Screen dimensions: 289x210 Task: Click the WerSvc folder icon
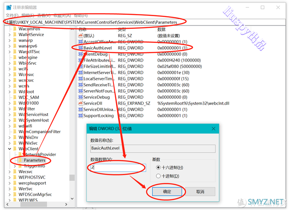pyautogui.click(x=15, y=189)
